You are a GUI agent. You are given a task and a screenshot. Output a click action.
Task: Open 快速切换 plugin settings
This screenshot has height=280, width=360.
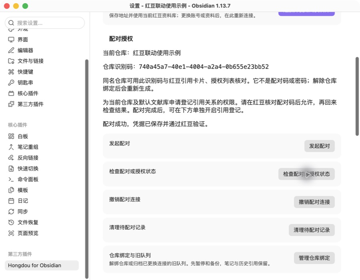click(x=42, y=169)
